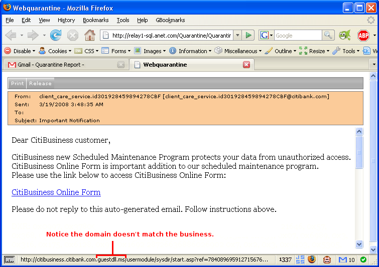Close the Webquarantine tab

246,65
